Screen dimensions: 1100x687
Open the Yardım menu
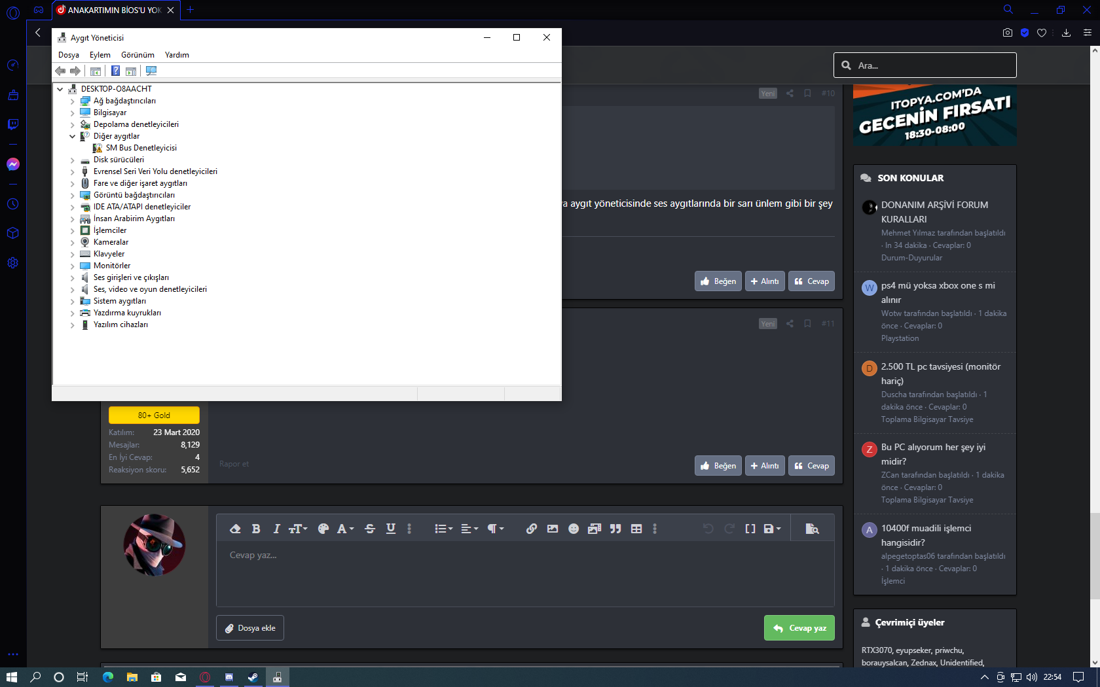[177, 55]
